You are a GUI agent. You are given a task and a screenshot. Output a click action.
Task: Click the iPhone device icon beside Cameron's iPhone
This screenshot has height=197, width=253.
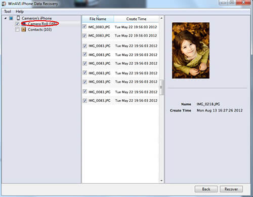click(x=18, y=18)
